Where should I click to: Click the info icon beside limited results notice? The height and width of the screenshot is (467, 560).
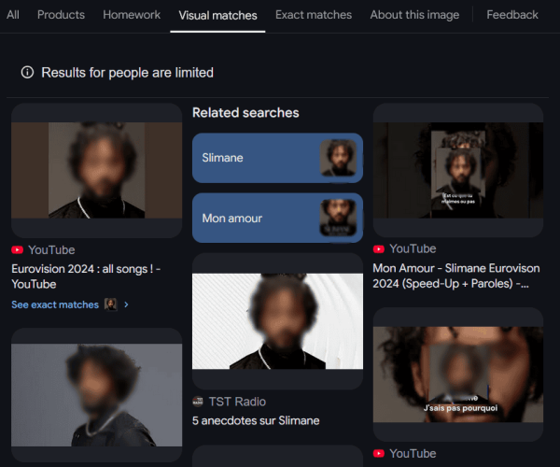point(27,72)
